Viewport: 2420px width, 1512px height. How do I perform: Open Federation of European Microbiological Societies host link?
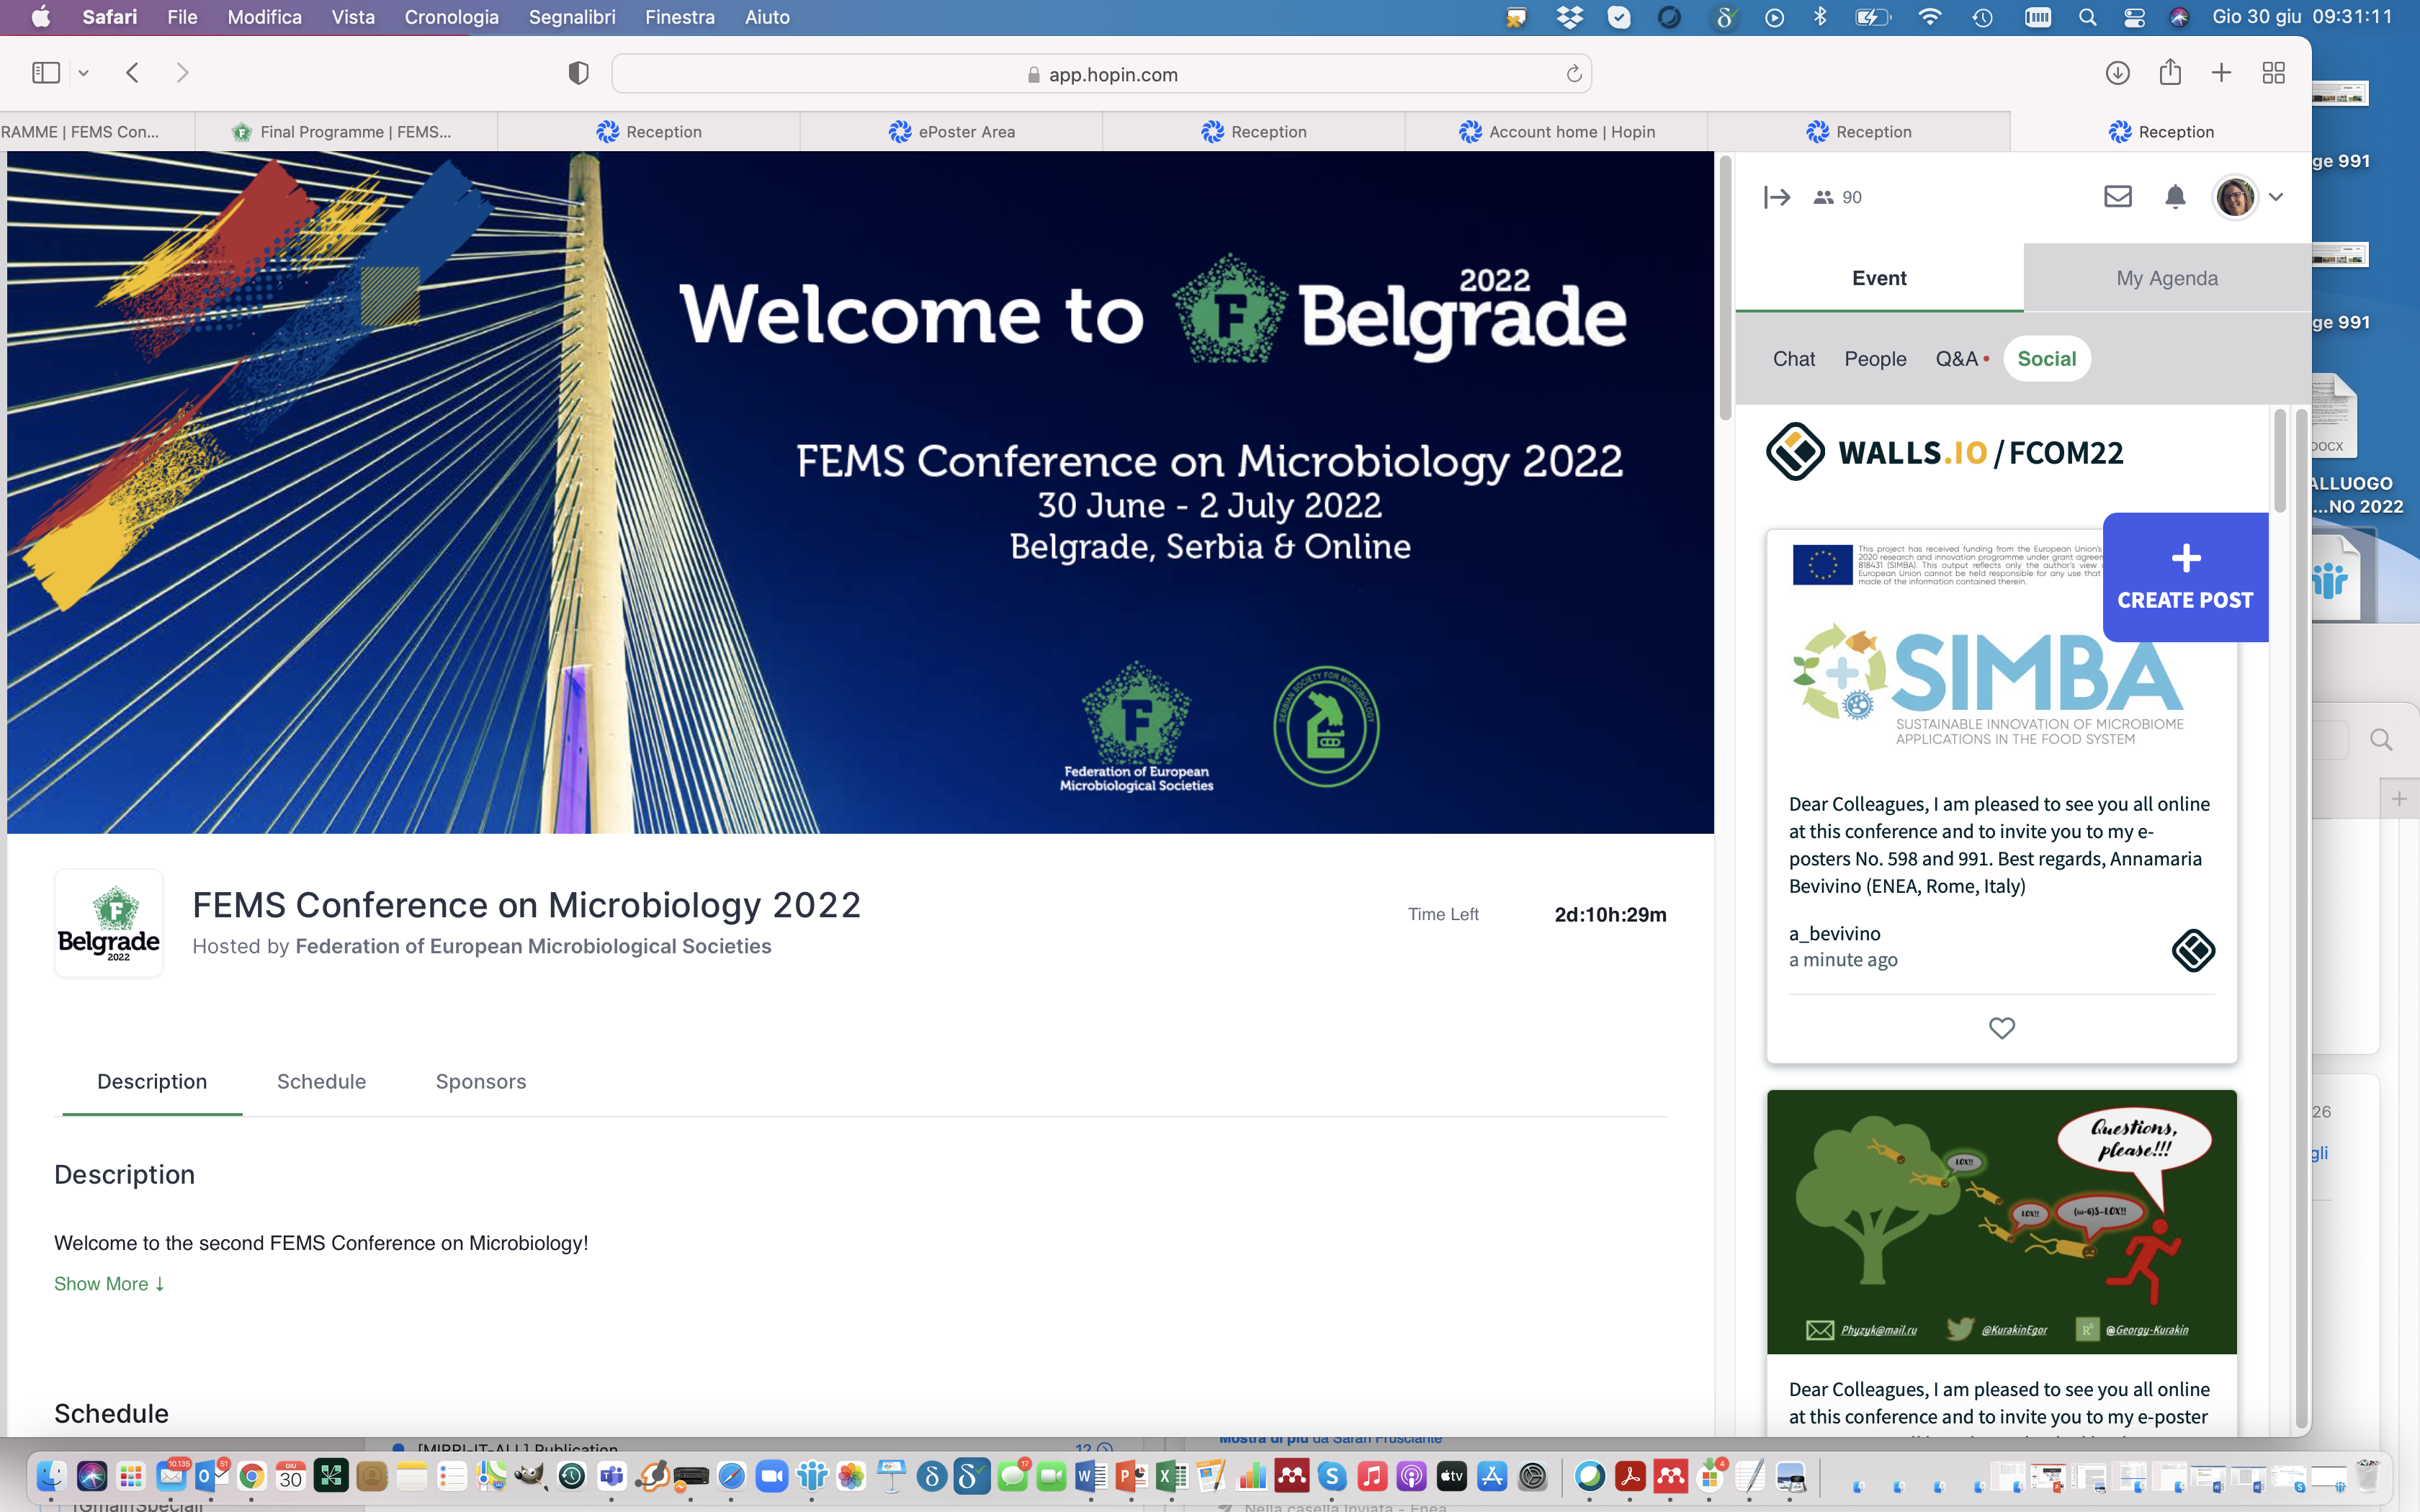pos(533,946)
